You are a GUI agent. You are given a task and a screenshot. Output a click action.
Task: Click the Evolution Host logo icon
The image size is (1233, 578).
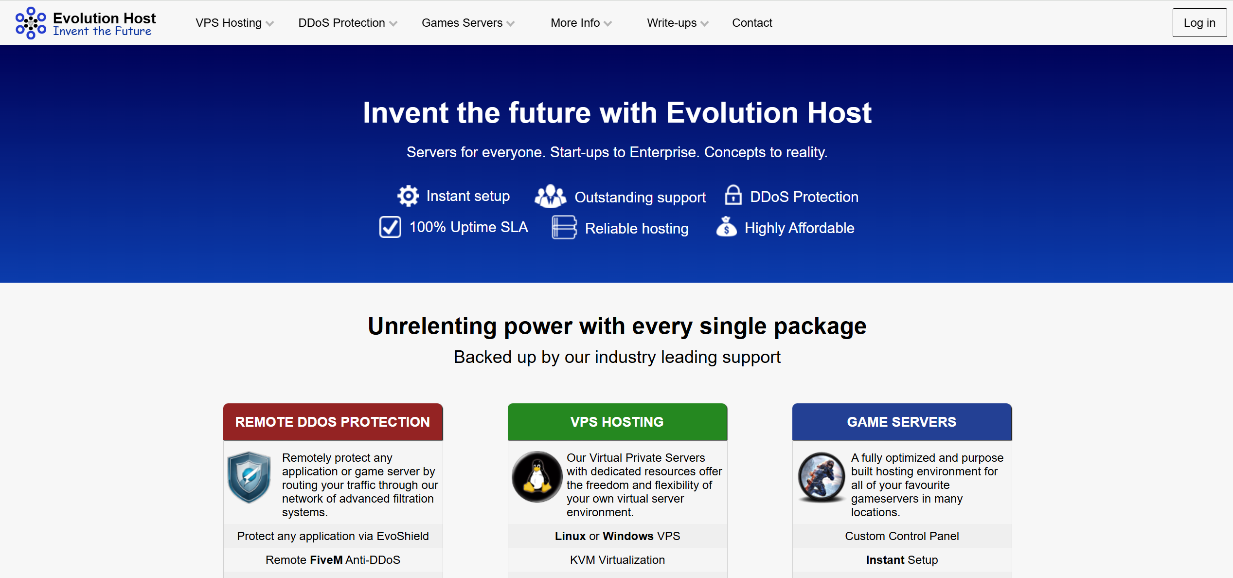click(31, 23)
